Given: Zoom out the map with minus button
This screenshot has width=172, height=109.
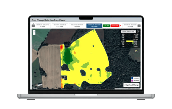Looking at the screenshot, I should pyautogui.click(x=34, y=34).
